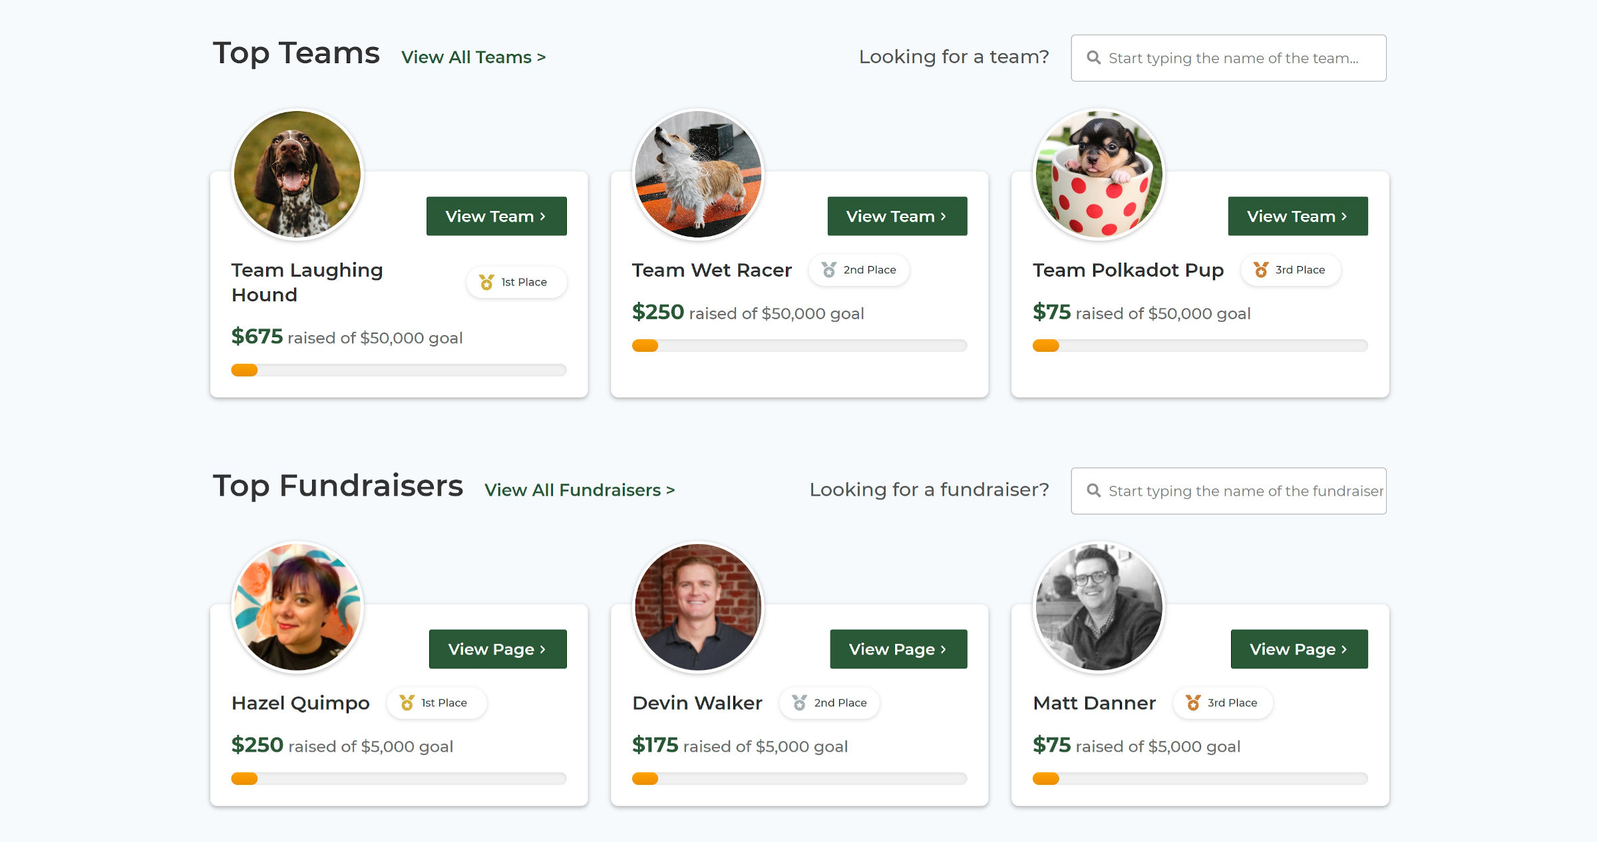Viewport: 1597px width, 842px height.
Task: Click the magnifying glass in the fundraiser search box
Action: click(1093, 490)
